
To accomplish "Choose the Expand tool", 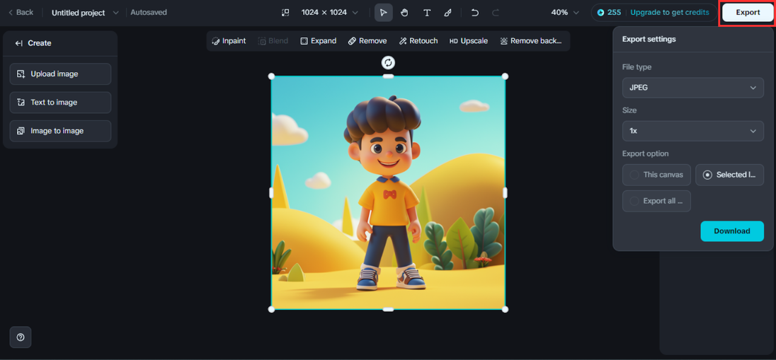I will click(318, 41).
